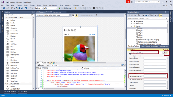Click the Home icon in Solution Explorer
Screen dimensions: 173x97
[135, 15]
